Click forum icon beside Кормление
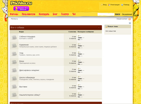 [14, 46]
